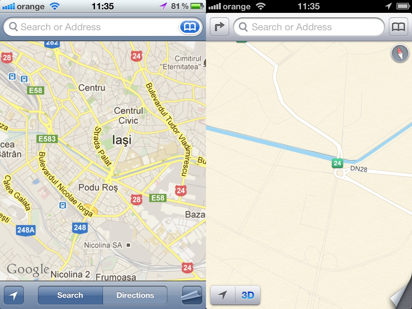This screenshot has width=412, height=309.
Task: Tap the directions arrow button on Apple Maps
Action: click(x=220, y=27)
